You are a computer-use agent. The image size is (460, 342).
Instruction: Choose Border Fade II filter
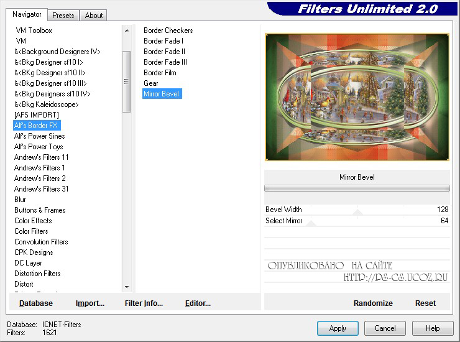click(164, 52)
